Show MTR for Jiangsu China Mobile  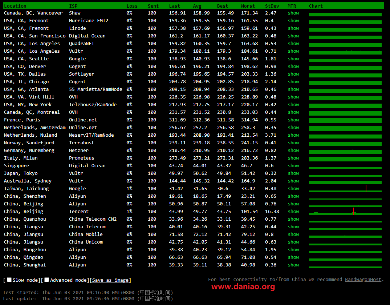(x=293, y=234)
